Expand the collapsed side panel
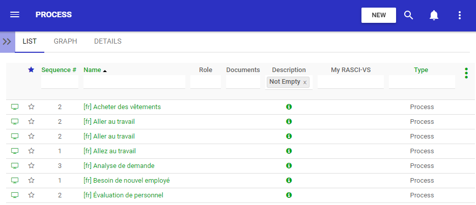Viewport: 476px width, 205px height. pos(7,42)
